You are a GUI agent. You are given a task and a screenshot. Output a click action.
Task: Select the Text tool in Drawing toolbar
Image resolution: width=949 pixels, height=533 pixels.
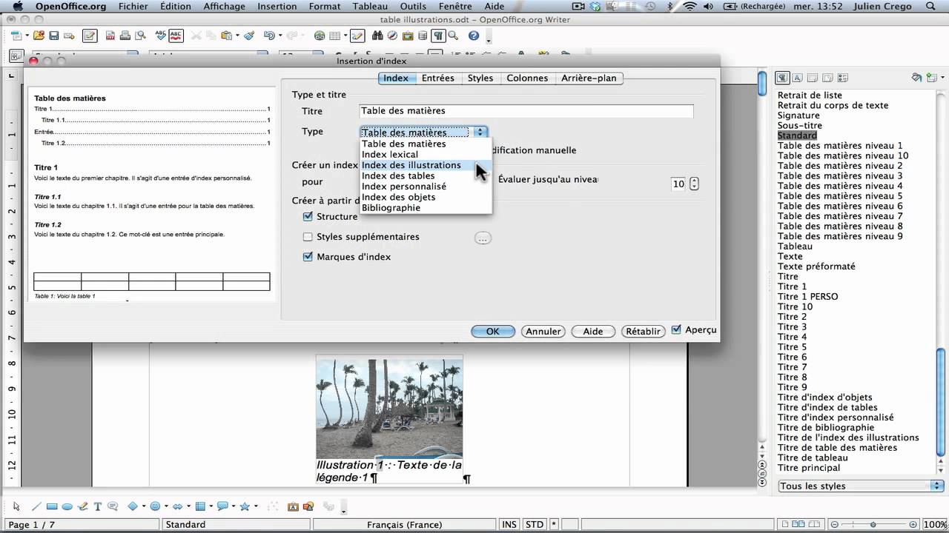[x=97, y=507]
